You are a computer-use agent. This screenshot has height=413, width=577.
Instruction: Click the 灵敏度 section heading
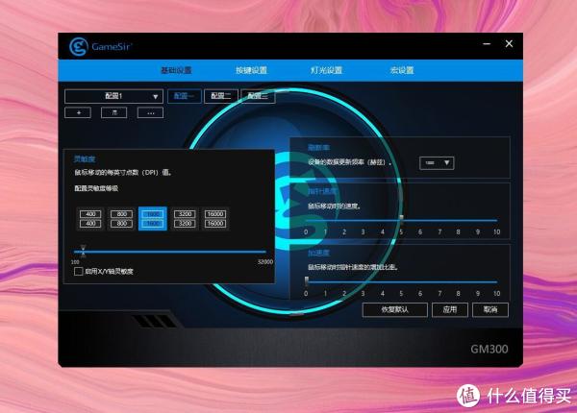coord(85,158)
